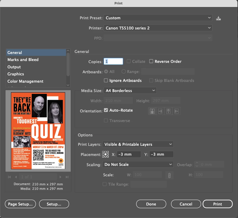238x218 pixels.
Task: Open the Media Size dropdown
Action: coord(130,90)
